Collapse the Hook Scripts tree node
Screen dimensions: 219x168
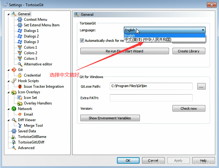(8, 81)
